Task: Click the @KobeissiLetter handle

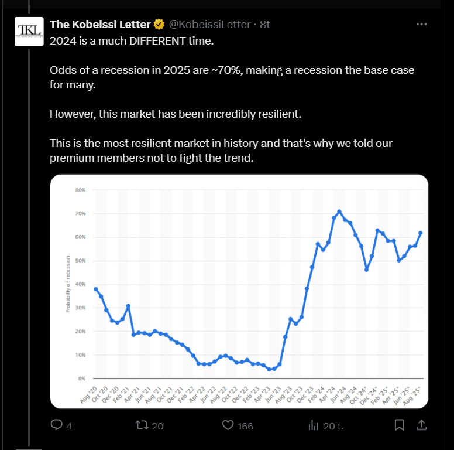Action: pyautogui.click(x=211, y=25)
